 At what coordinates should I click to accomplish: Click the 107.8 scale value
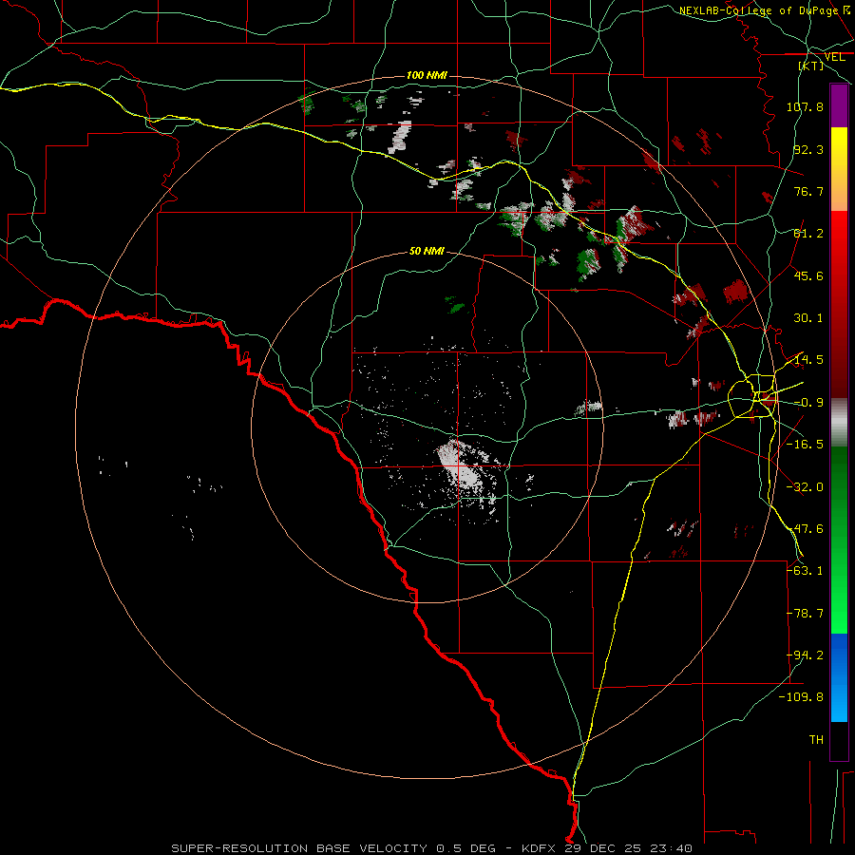(x=805, y=106)
